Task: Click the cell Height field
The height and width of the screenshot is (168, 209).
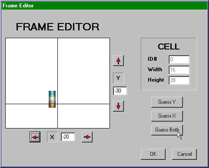Action: coord(179,80)
